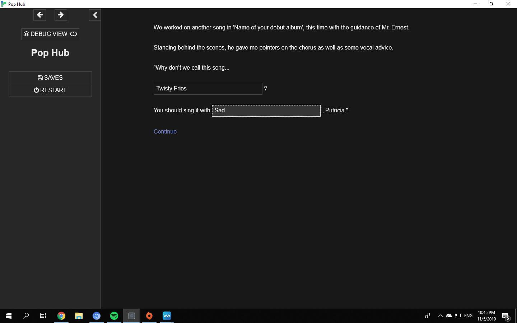Click the Continue link
Viewport: 517px width, 323px height.
pos(165,131)
